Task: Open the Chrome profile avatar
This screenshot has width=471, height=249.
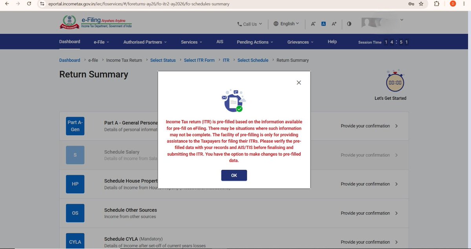Action: (x=453, y=4)
